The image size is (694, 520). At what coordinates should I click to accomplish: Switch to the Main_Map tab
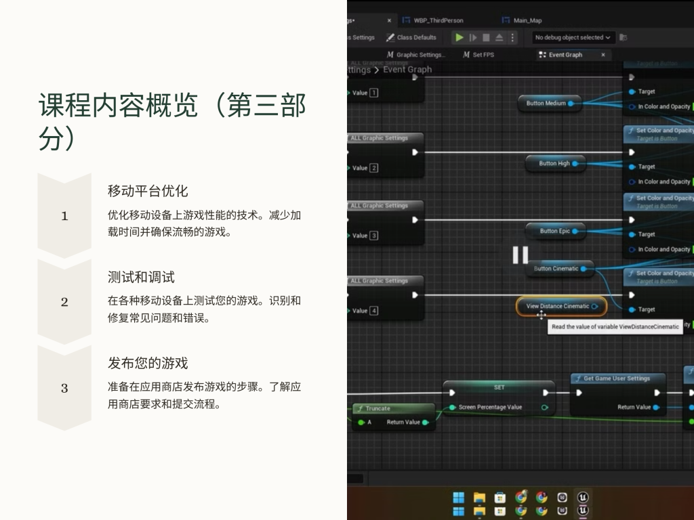coord(523,20)
